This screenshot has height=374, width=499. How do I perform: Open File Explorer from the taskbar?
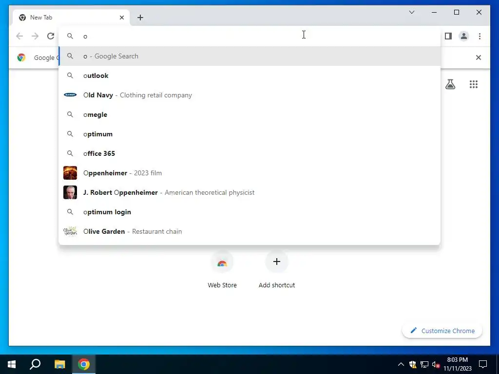pyautogui.click(x=59, y=364)
